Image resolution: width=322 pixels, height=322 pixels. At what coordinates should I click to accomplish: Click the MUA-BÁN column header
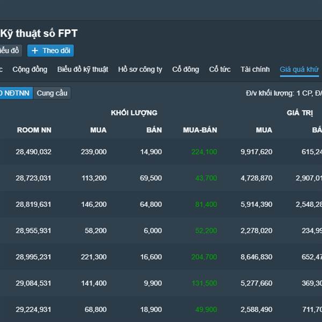(x=200, y=130)
